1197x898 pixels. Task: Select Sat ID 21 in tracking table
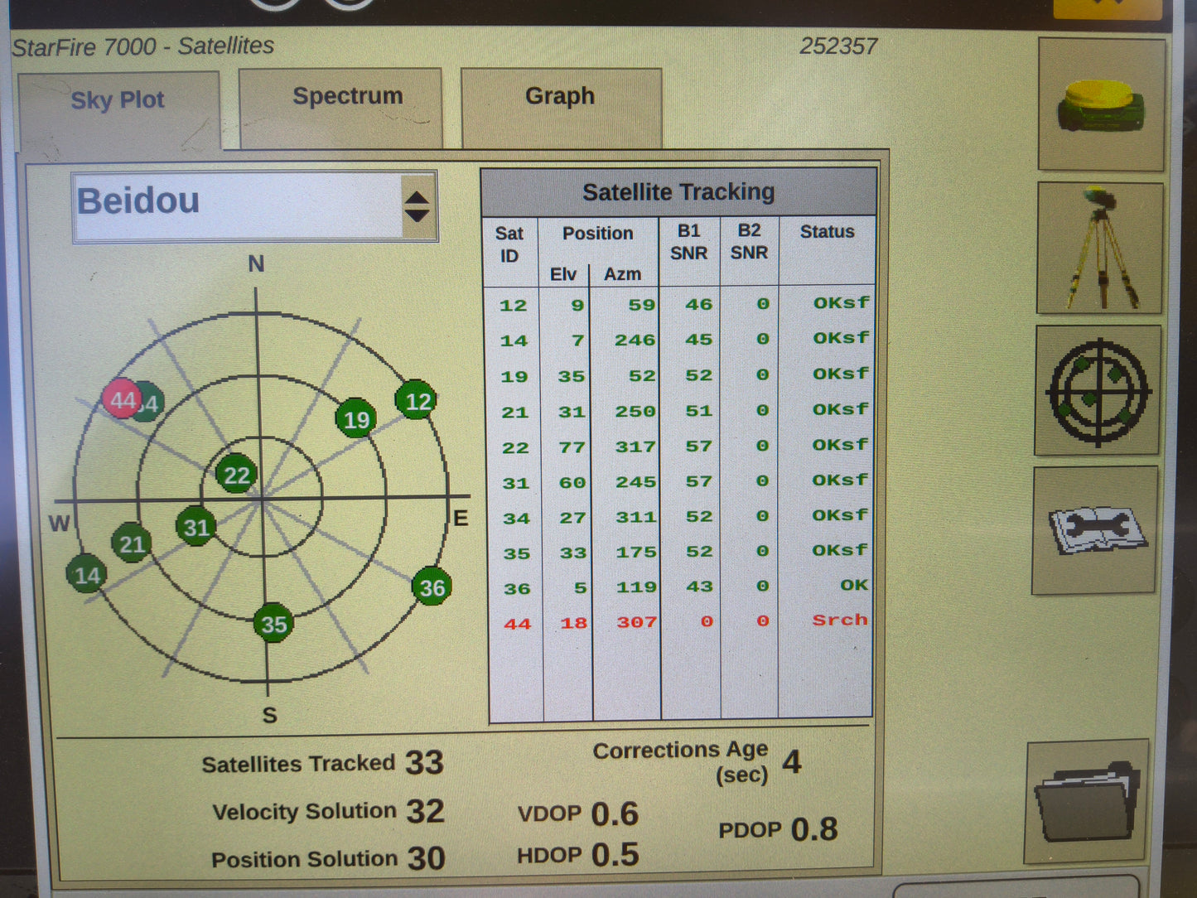514,413
